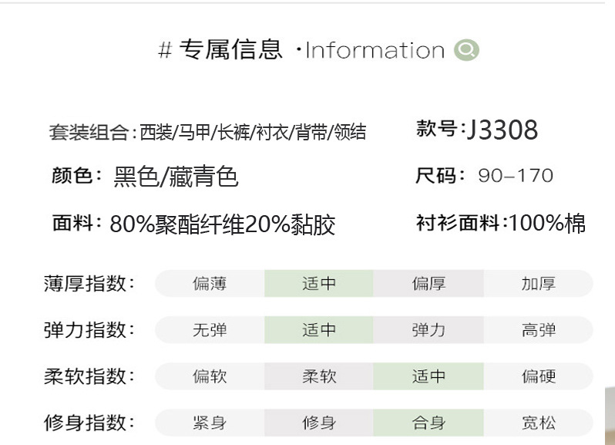Pick 偏软 in the 柔软指数 row
615x445 pixels.
(210, 376)
